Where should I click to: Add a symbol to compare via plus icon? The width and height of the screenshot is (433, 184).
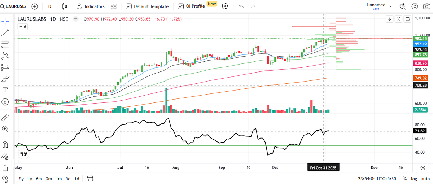35,6
